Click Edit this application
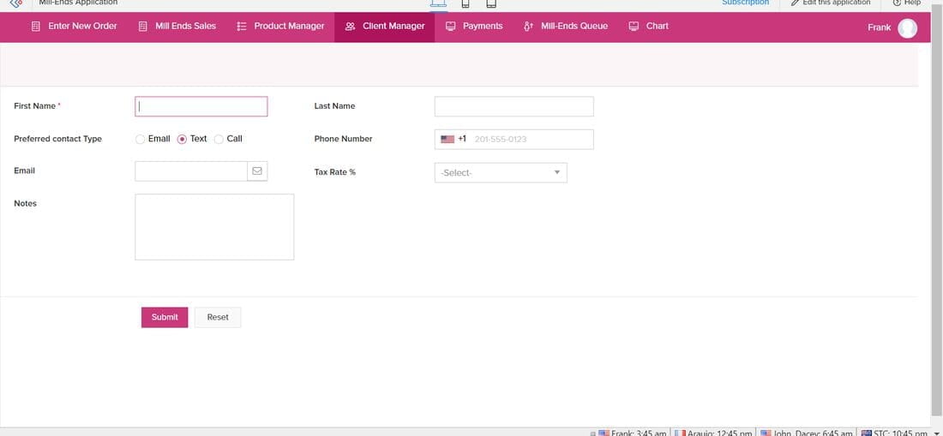 point(831,3)
